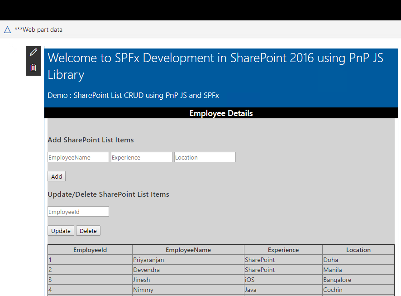Image resolution: width=401 pixels, height=296 pixels.
Task: Select the ***Web part data label
Action: [x=38, y=30]
